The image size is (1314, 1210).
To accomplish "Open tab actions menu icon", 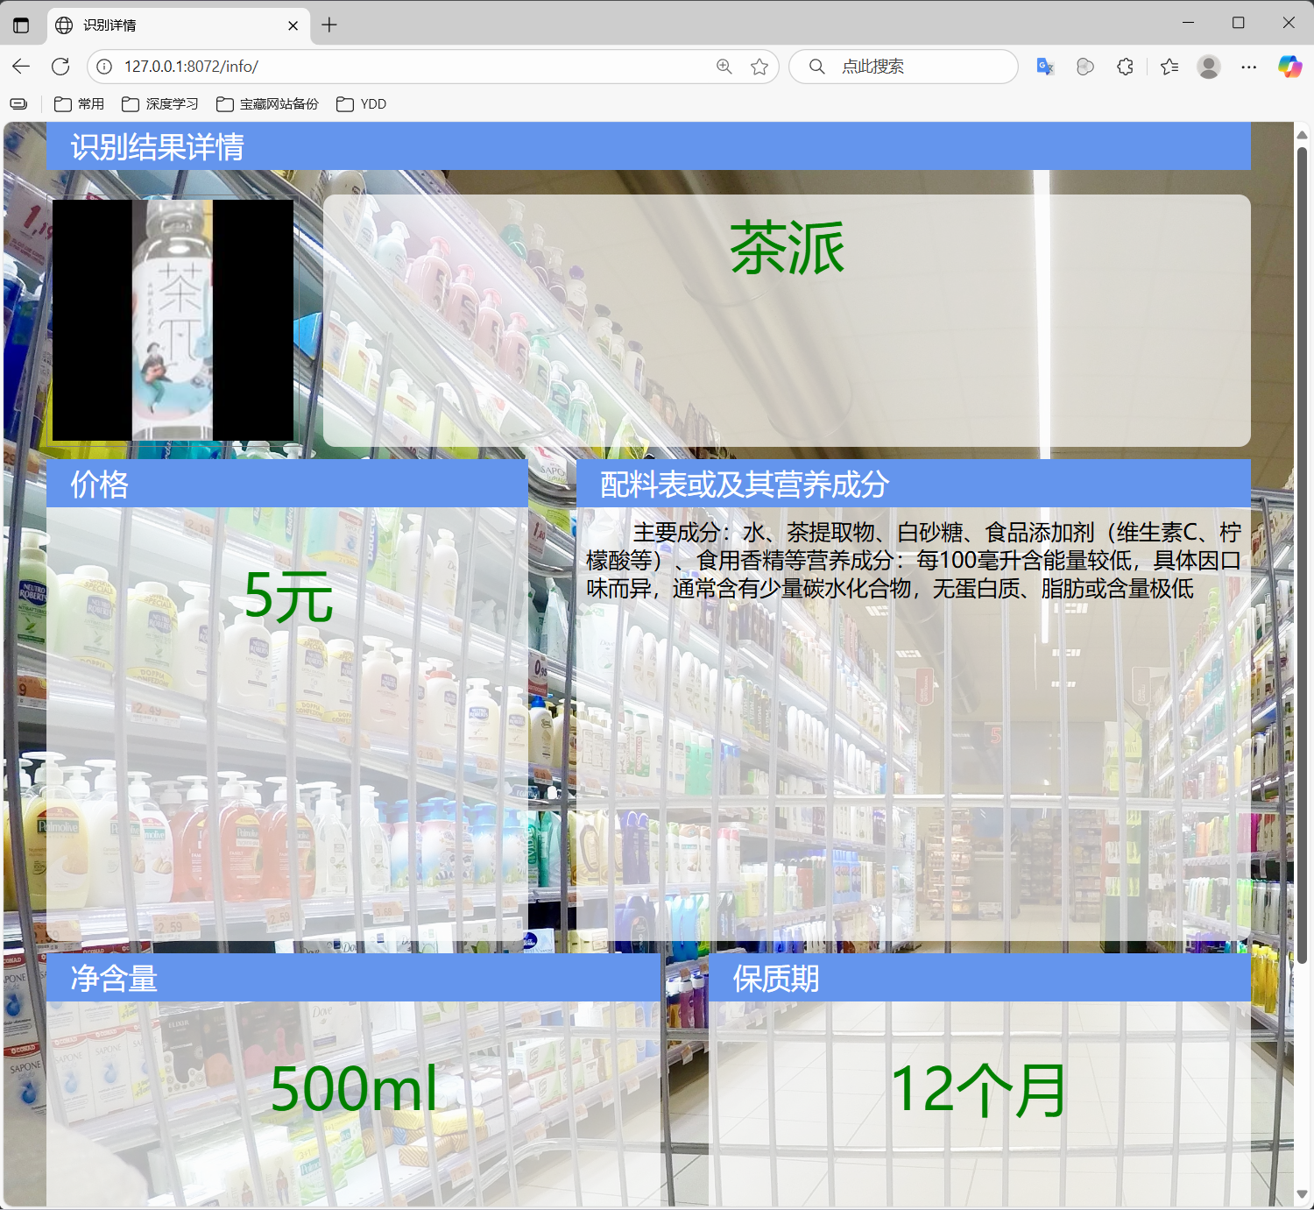I will [21, 25].
